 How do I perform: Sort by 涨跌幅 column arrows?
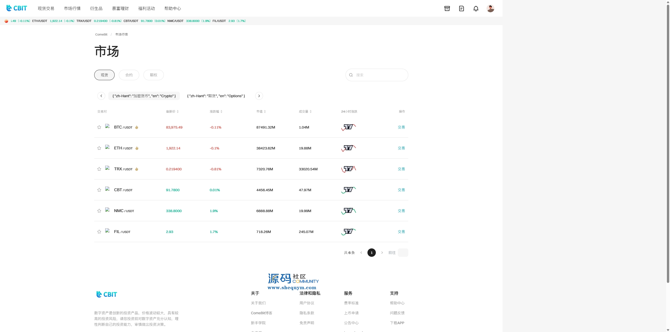pyautogui.click(x=221, y=112)
